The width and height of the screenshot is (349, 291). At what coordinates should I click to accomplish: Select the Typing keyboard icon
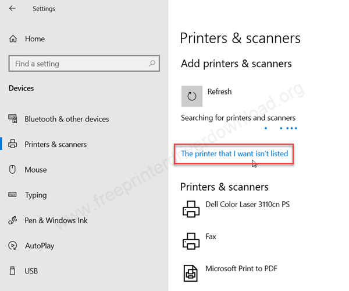(13, 195)
